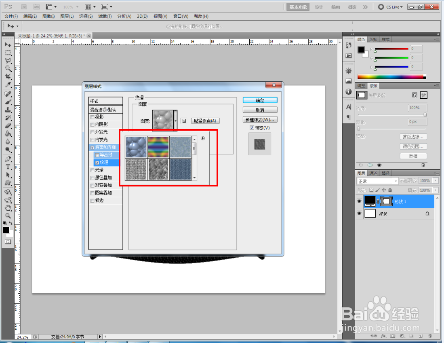444x343 pixels.
Task: Select the Eraser tool
Action: pos(8,125)
